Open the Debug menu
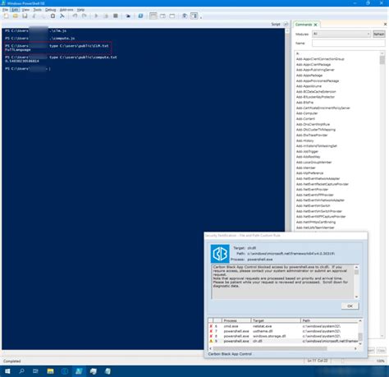Screen dimensions: 389x377 pos(50,10)
